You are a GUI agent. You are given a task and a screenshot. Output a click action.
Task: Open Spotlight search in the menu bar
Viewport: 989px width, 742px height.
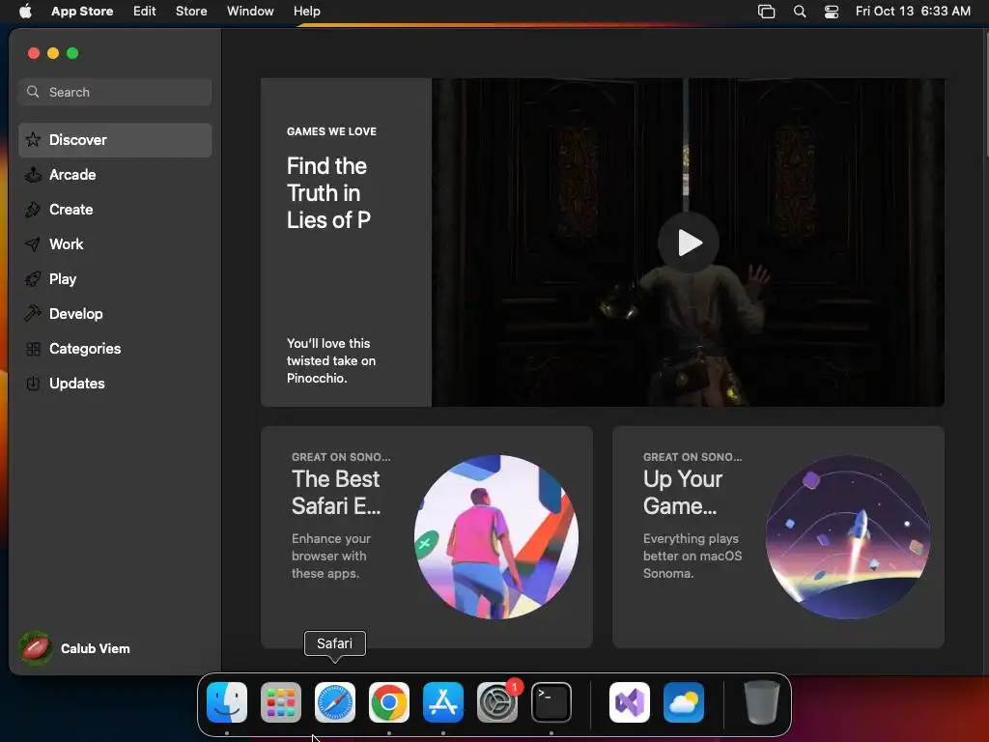point(799,12)
